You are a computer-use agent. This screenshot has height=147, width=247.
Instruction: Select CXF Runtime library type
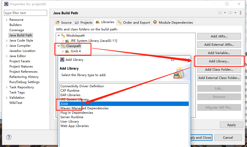pyautogui.click(x=124, y=91)
